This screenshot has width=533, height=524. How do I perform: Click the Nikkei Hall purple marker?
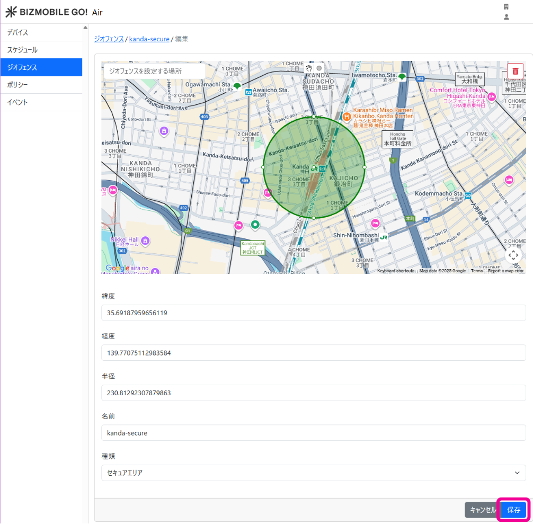145,241
